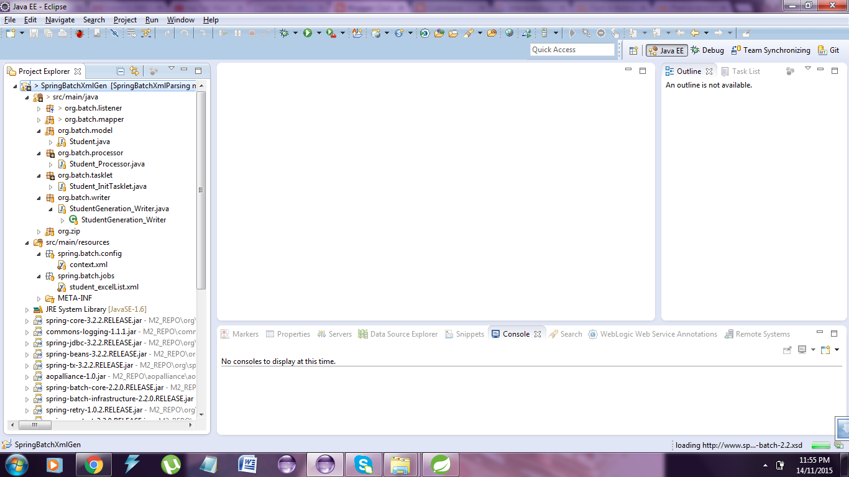Select student_excelList.xml file
Image resolution: width=849 pixels, height=477 pixels.
click(x=98, y=287)
